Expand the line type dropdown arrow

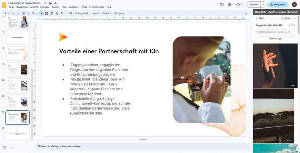(65, 13)
